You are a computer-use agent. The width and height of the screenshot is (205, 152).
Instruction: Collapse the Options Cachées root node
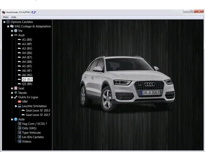[5, 22]
